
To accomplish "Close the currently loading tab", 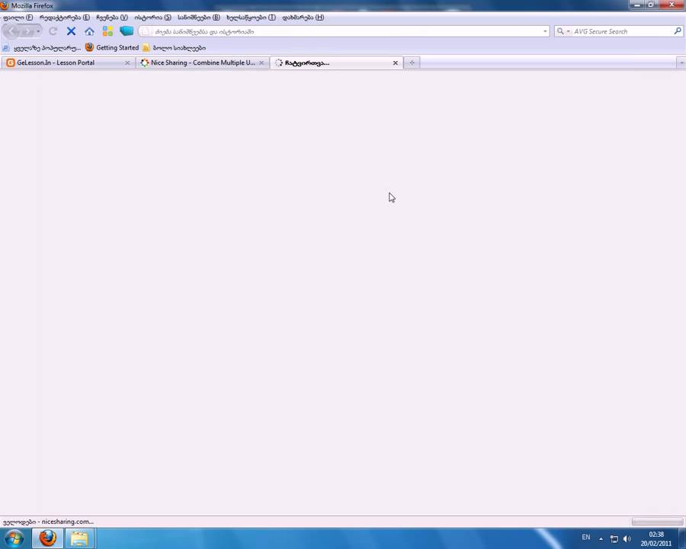I will tap(395, 63).
